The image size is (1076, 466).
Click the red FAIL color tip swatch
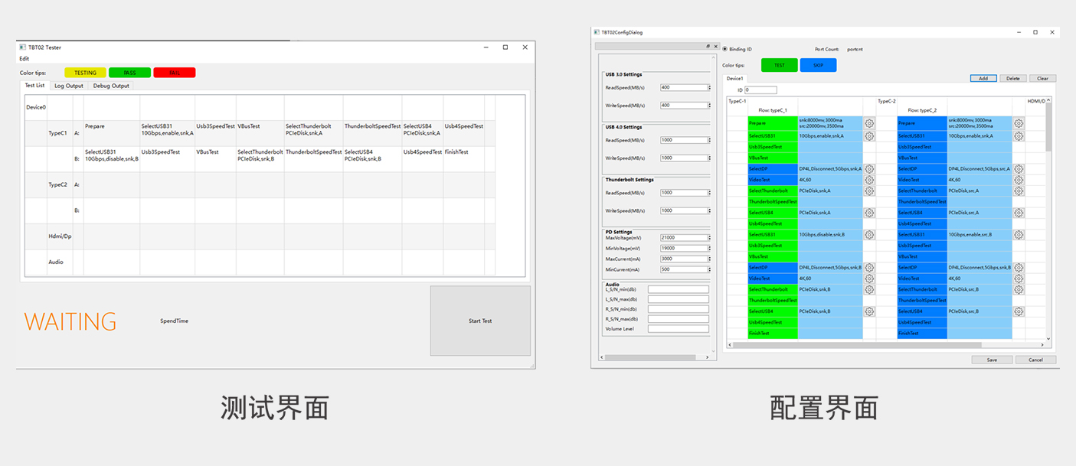click(x=175, y=73)
